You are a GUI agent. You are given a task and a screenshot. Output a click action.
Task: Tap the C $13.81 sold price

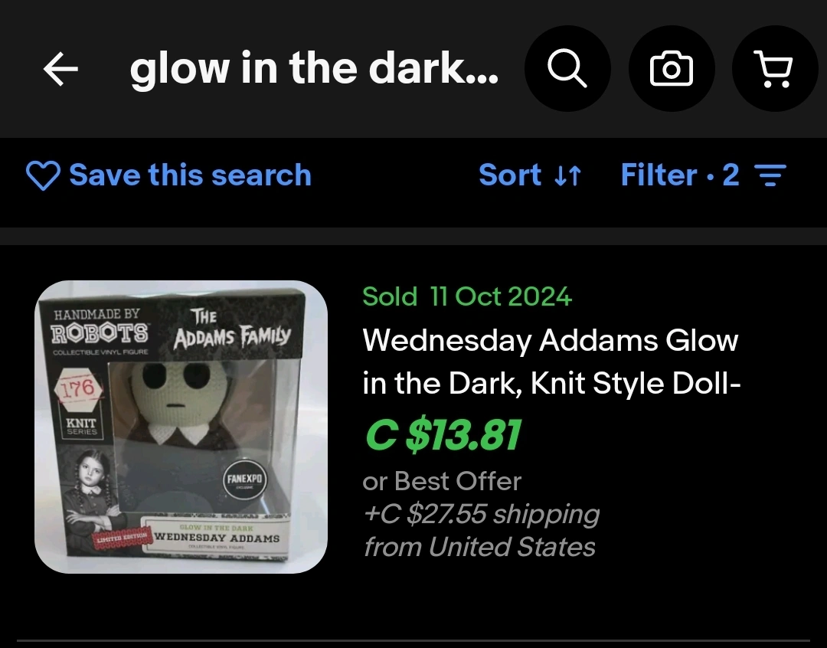tap(443, 435)
